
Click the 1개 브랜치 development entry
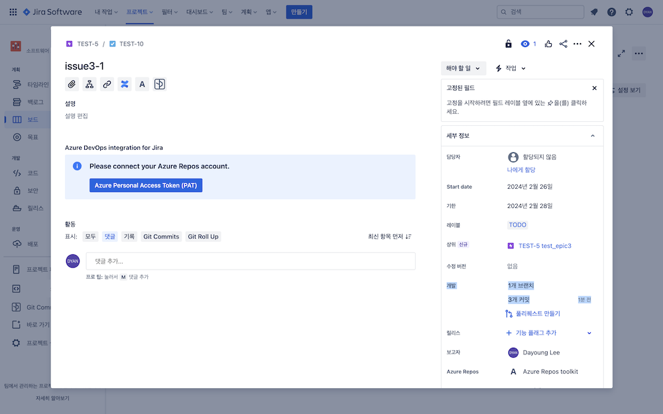coord(521,285)
